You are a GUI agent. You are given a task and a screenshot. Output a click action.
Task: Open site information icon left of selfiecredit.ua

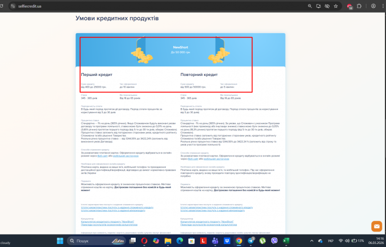[13, 6]
